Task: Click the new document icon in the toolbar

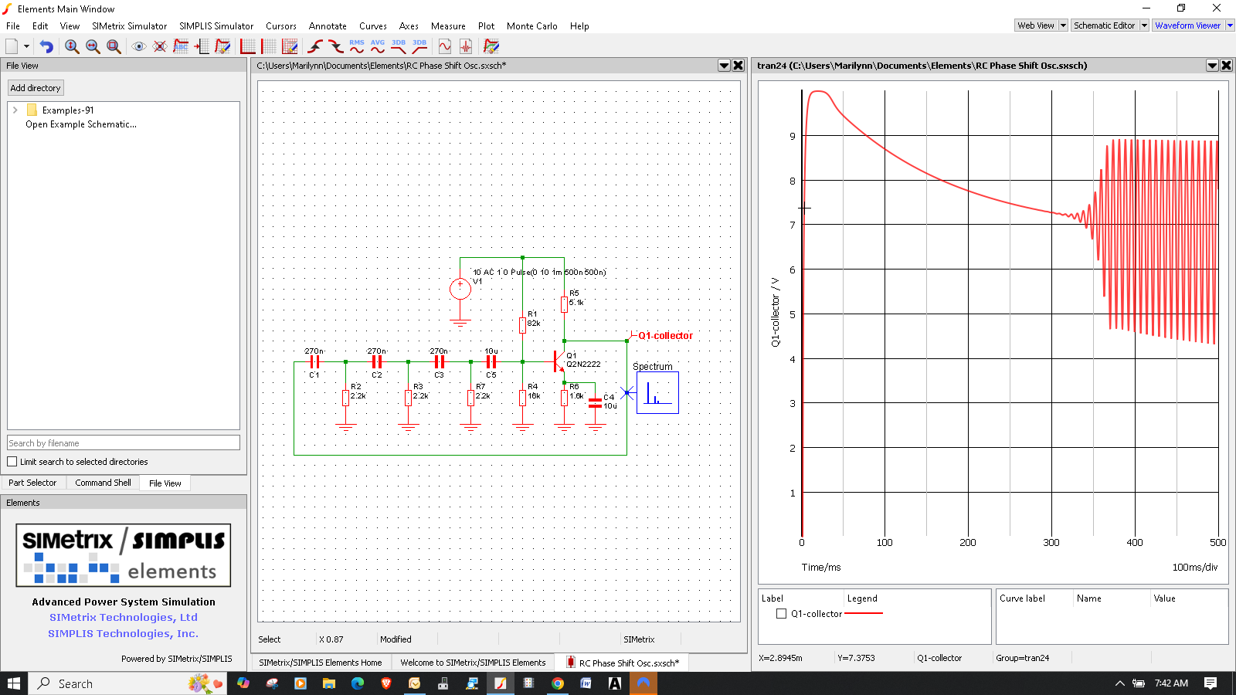Action: (x=12, y=46)
